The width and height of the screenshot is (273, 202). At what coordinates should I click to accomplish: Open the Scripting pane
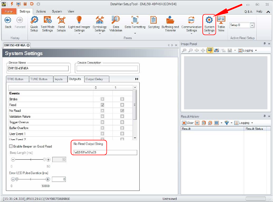(154, 24)
